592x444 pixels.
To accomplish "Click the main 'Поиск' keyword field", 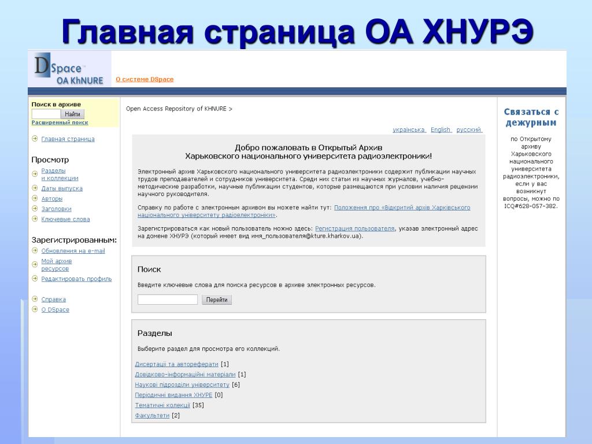I will [x=168, y=299].
